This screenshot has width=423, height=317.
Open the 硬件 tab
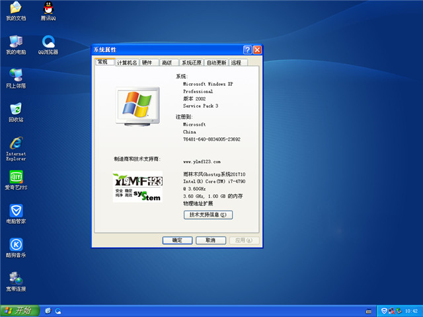click(x=149, y=63)
